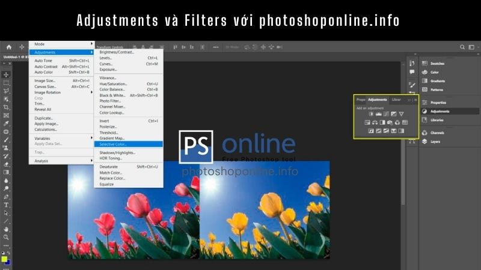Open the Adjustments panel row in dock
Viewport: 481px width, 270px height.
tap(450, 112)
